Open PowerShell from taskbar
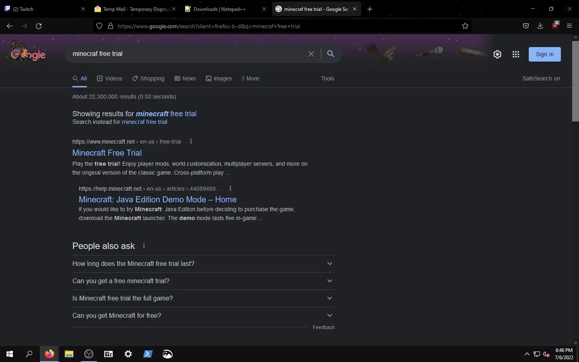This screenshot has width=579, height=362. tap(148, 354)
